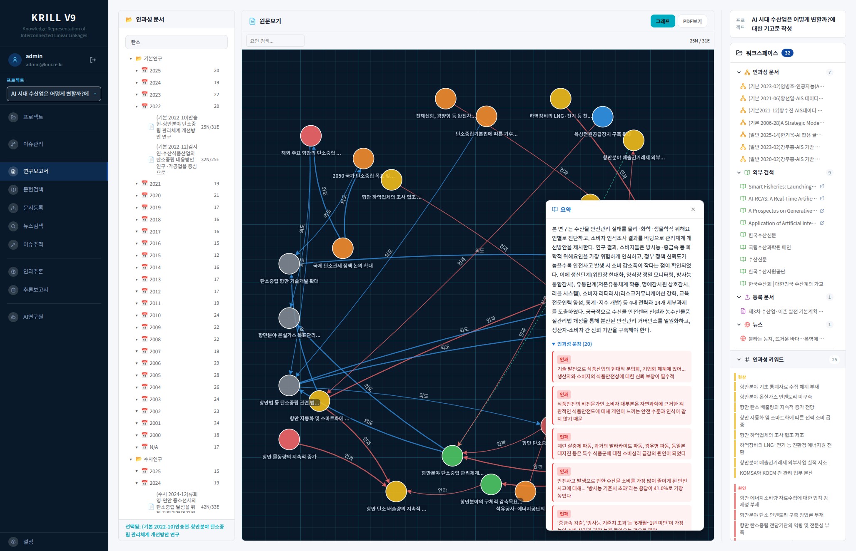Click the 요인 검색 input field

click(x=275, y=41)
